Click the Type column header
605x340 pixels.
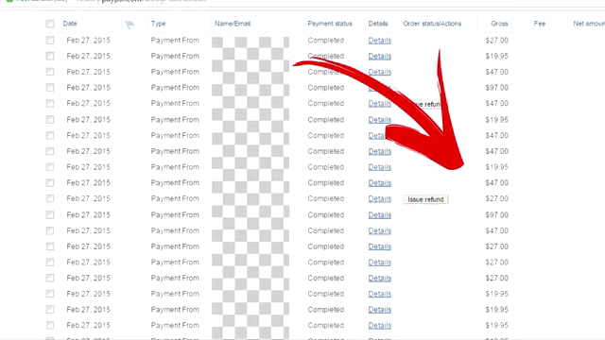click(158, 24)
